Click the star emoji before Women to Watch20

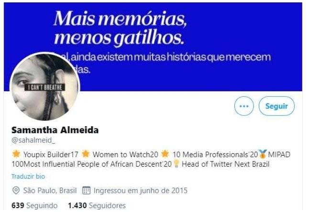(86, 154)
